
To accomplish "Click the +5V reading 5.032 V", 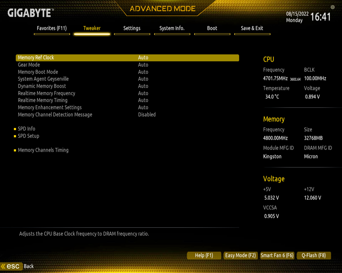I will (272, 198).
